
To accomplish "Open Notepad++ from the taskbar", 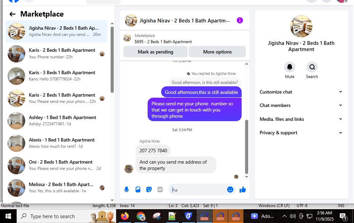I will (172, 216).
